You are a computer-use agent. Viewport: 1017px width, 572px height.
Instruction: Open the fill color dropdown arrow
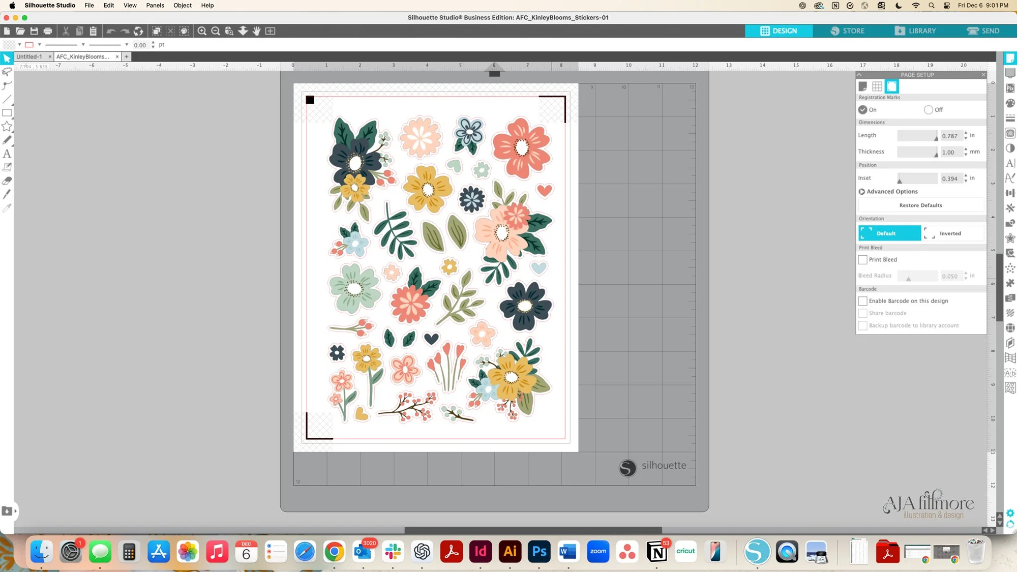[19, 45]
